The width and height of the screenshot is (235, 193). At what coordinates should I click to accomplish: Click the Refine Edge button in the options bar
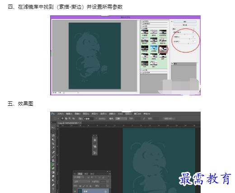(169, 119)
